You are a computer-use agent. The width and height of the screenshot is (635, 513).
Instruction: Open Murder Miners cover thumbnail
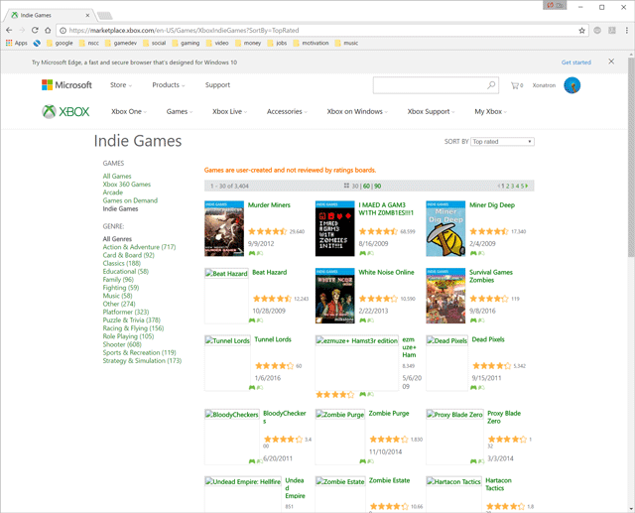click(x=224, y=228)
